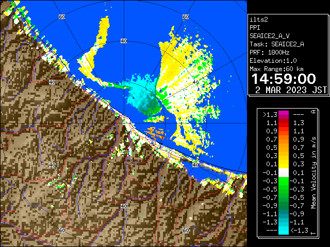Screen dimensions: 330x247
Task: Click the southeast "60" range ring label
Action: tap(186, 230)
